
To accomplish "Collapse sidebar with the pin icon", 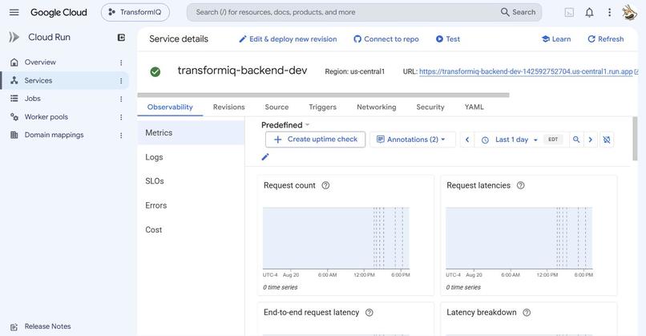I will pyautogui.click(x=121, y=38).
